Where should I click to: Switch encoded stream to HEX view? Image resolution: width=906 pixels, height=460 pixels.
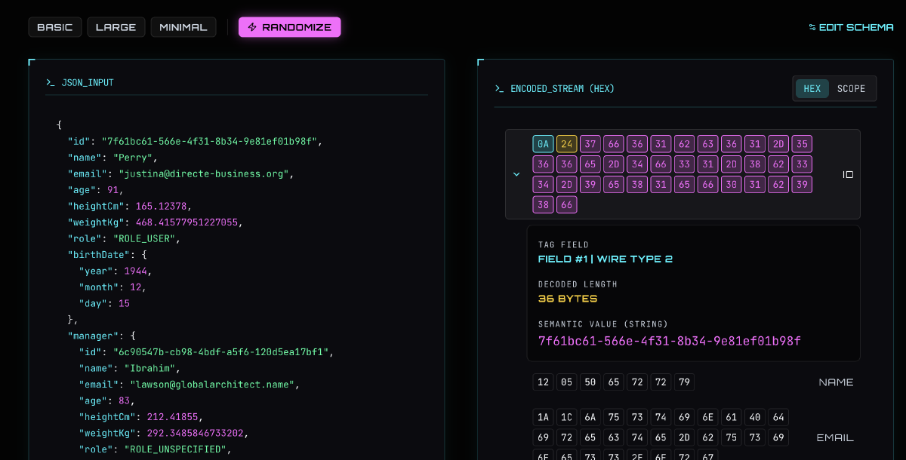click(x=812, y=88)
